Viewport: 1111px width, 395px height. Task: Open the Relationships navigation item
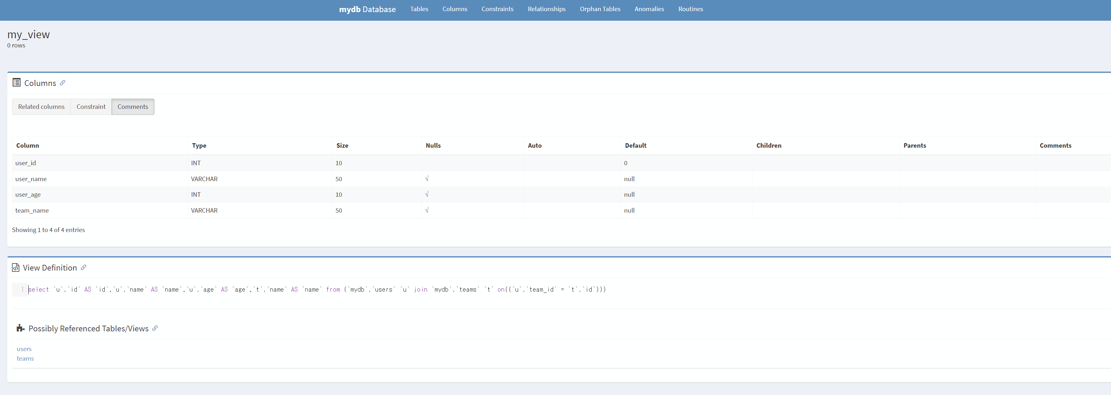tap(546, 9)
